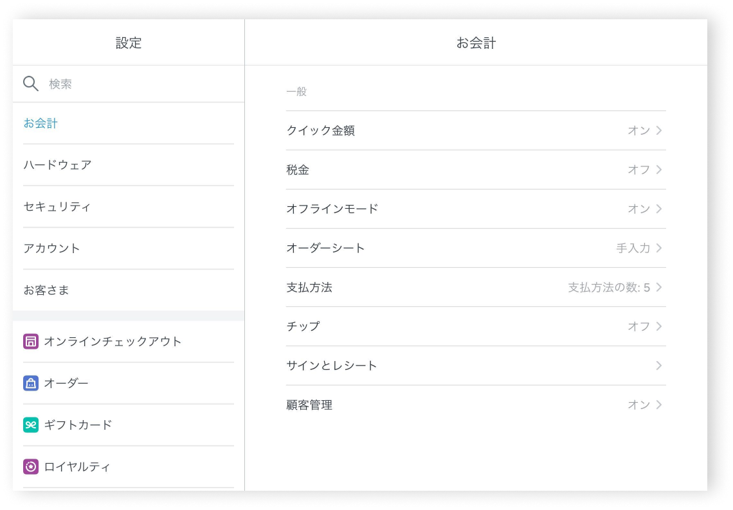Click the ロイヤルティ star icon
733x510 pixels.
(x=31, y=466)
